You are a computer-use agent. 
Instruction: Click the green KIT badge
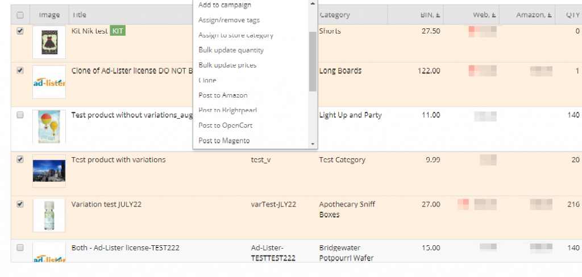point(118,31)
